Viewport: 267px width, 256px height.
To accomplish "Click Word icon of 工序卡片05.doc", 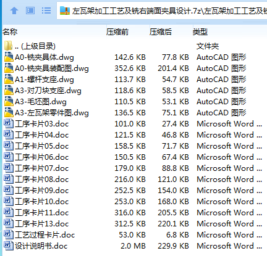I will tap(9, 146).
